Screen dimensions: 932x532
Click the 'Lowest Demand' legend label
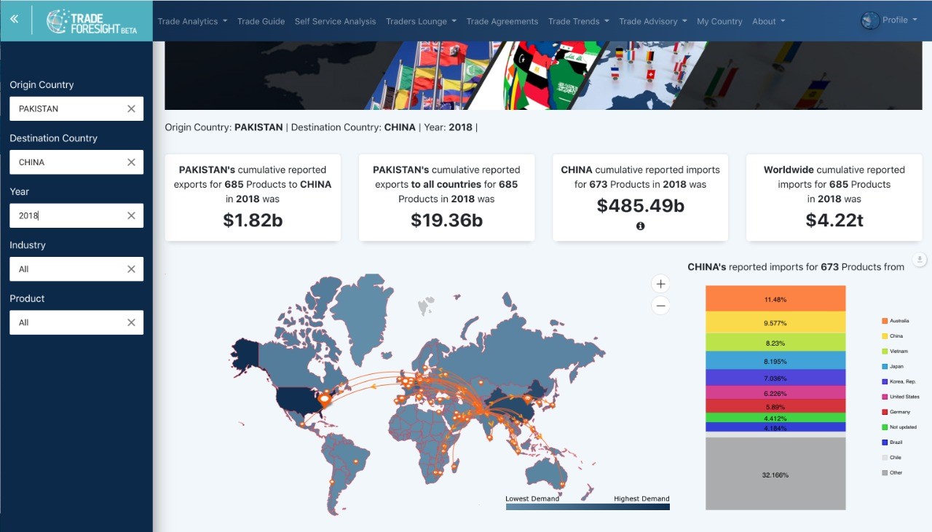coord(532,499)
